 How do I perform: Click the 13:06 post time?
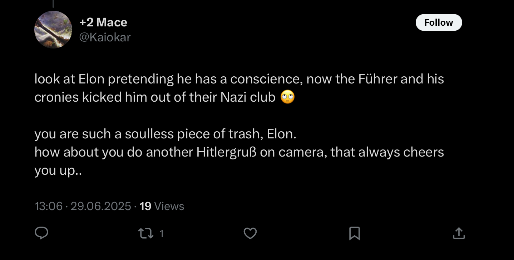click(x=48, y=206)
